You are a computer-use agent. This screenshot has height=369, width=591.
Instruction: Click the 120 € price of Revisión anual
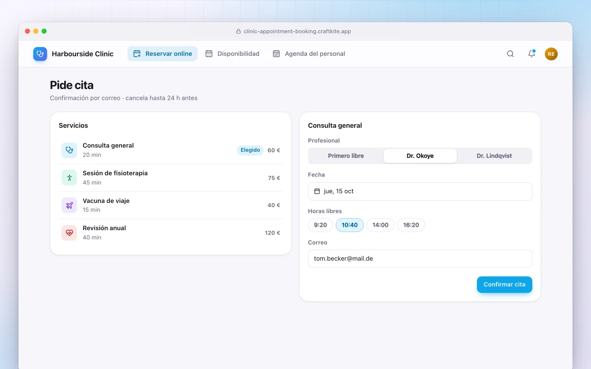pyautogui.click(x=272, y=233)
